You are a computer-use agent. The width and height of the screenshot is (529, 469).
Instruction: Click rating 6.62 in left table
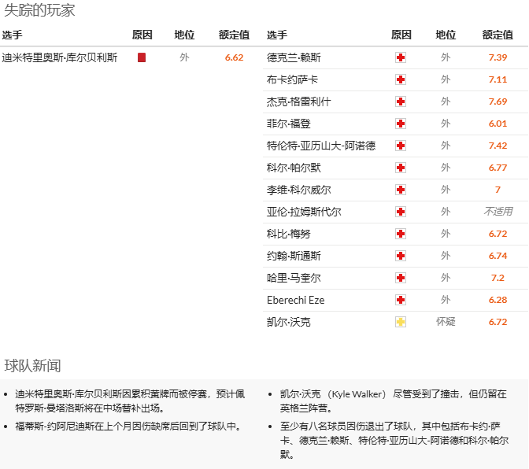point(234,57)
